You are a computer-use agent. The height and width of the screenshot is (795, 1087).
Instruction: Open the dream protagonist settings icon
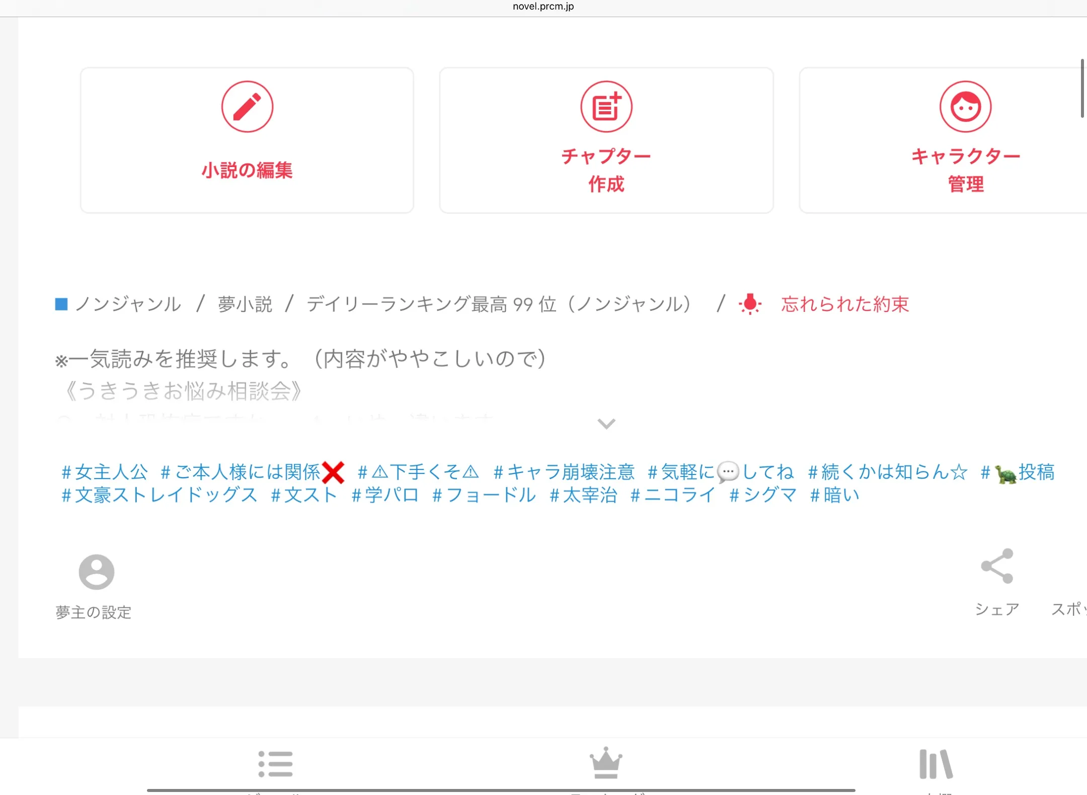coord(96,572)
